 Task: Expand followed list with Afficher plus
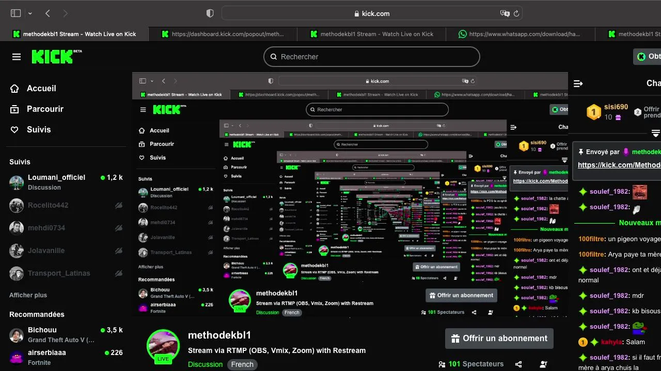coord(28,295)
